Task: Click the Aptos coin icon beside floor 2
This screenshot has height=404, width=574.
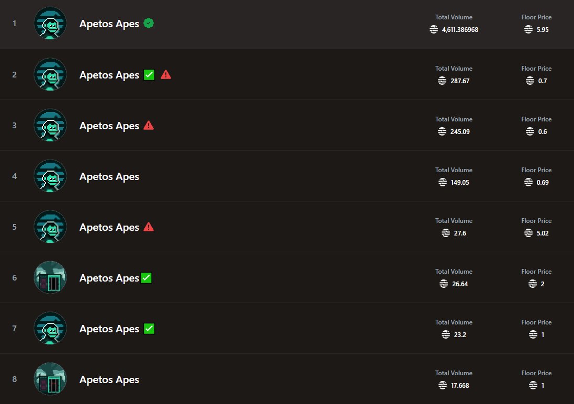Action: tap(533, 284)
